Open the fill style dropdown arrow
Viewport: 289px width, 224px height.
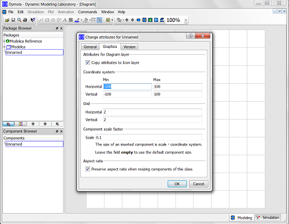tap(90, 20)
